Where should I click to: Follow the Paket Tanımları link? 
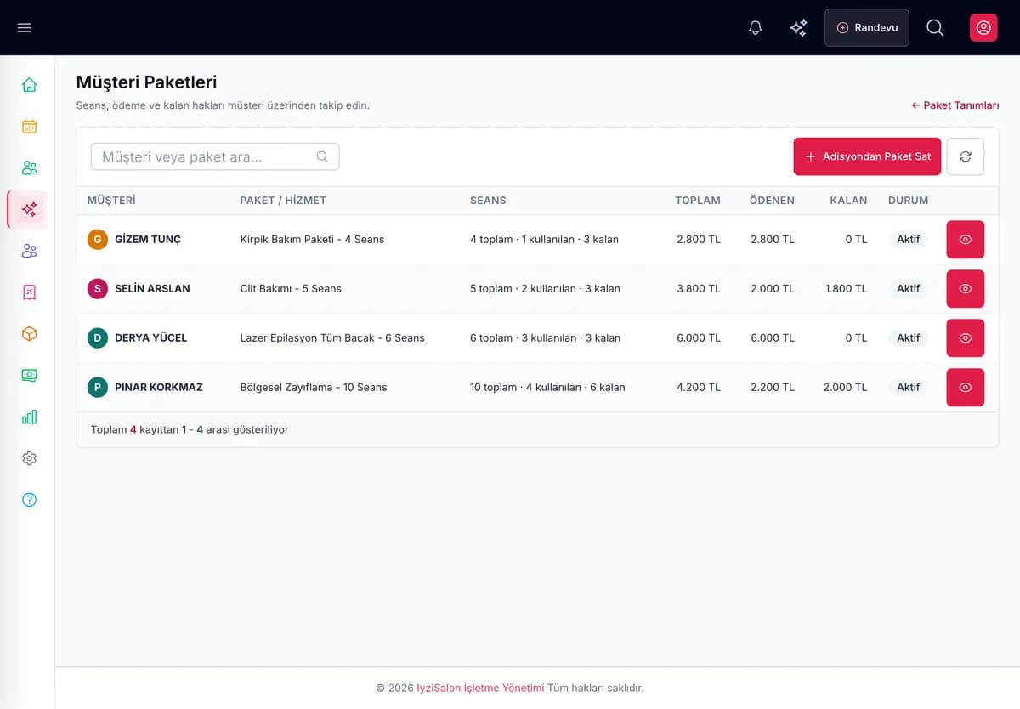(955, 105)
